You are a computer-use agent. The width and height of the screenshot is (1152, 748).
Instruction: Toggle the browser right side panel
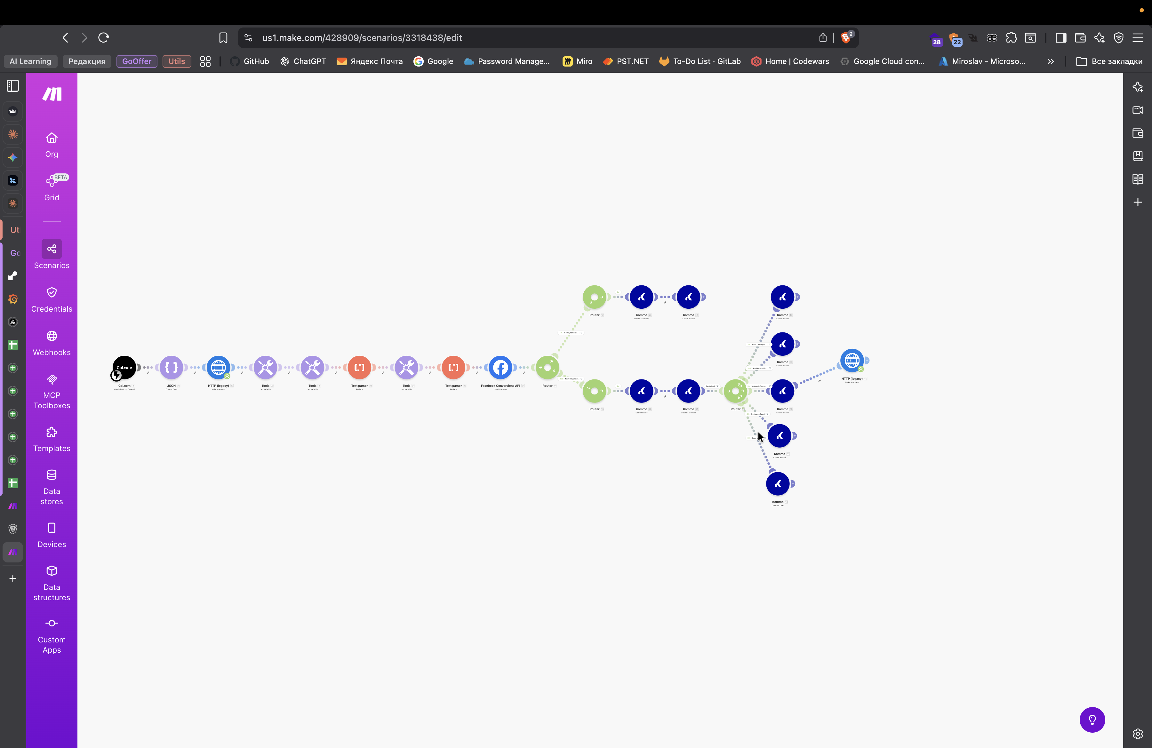click(x=1060, y=38)
